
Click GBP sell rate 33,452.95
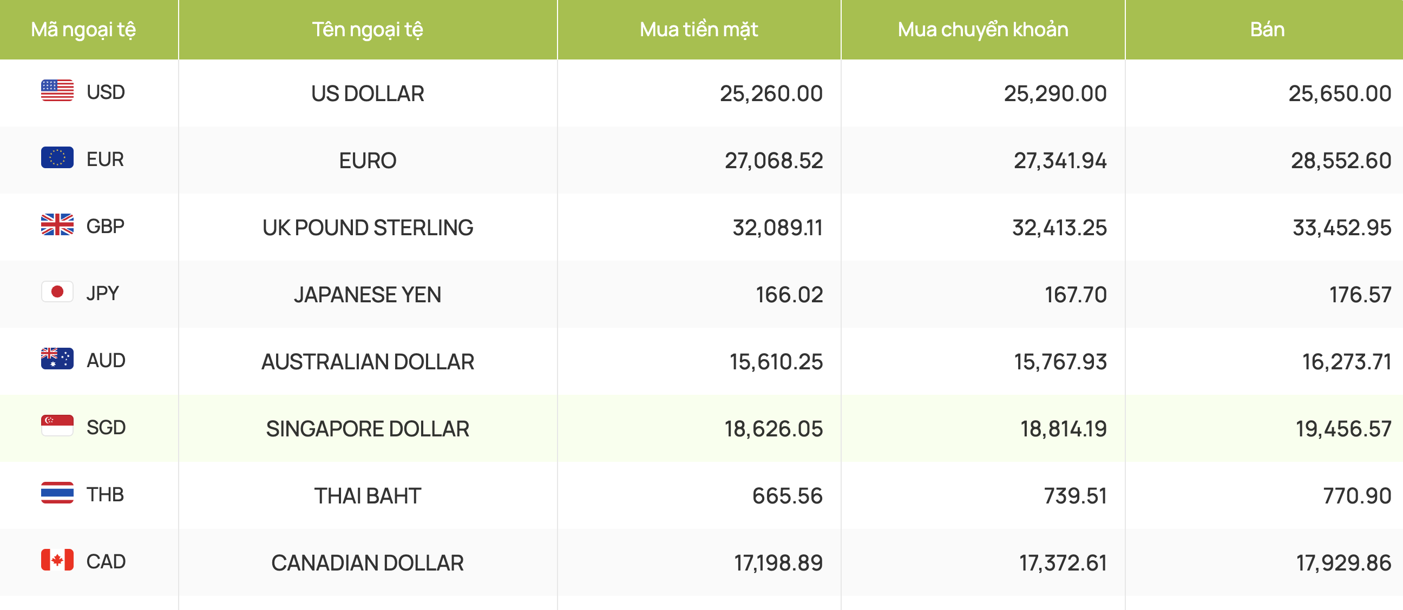(1342, 228)
